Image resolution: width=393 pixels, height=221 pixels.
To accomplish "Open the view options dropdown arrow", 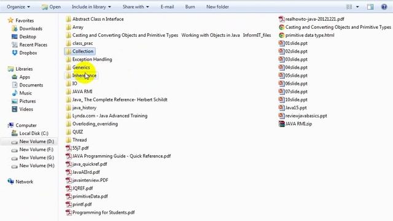I will pos(357,7).
